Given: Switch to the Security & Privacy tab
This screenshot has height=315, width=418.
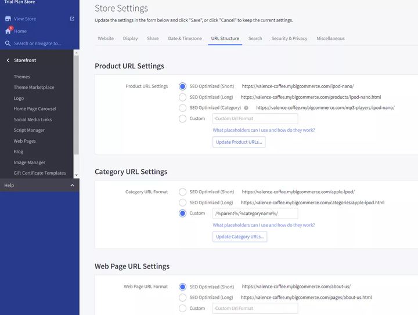Looking at the screenshot, I should click(289, 39).
